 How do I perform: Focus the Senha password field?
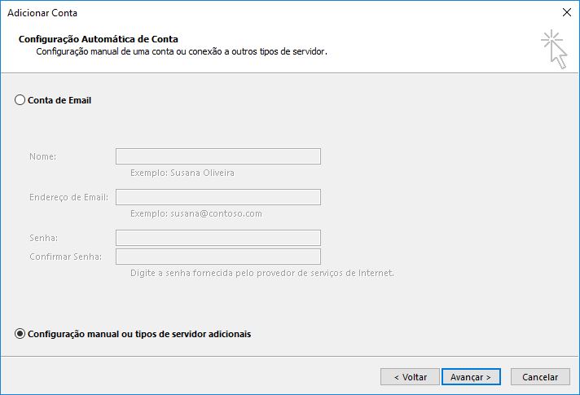click(218, 238)
